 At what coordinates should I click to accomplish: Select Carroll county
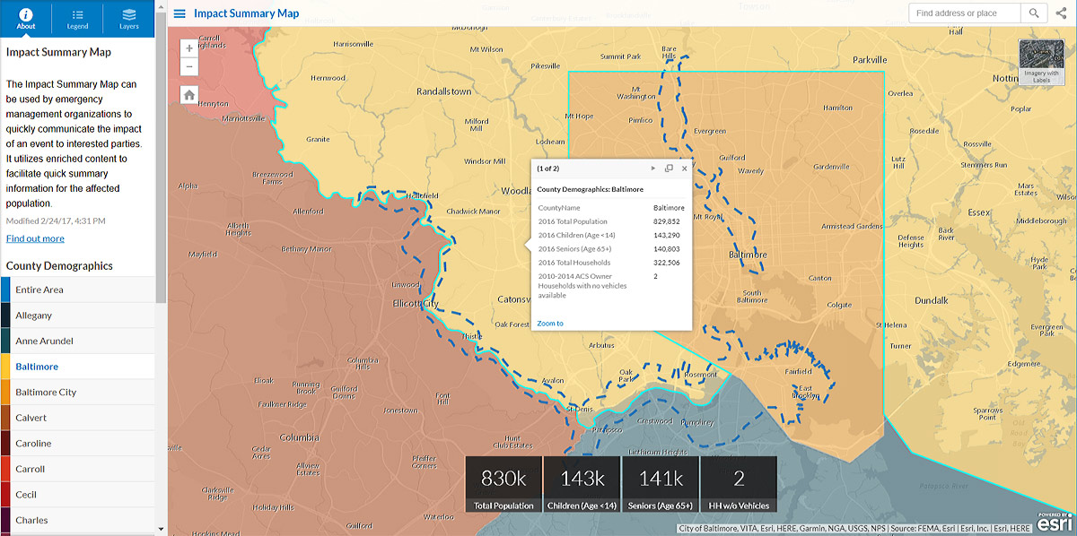click(77, 469)
